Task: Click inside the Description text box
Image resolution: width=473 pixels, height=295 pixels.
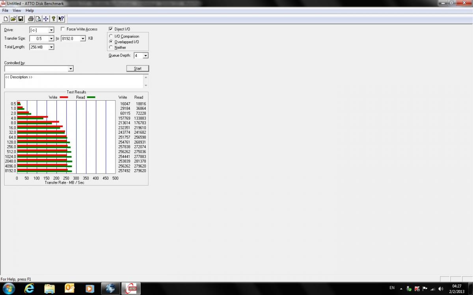Action: [x=74, y=81]
